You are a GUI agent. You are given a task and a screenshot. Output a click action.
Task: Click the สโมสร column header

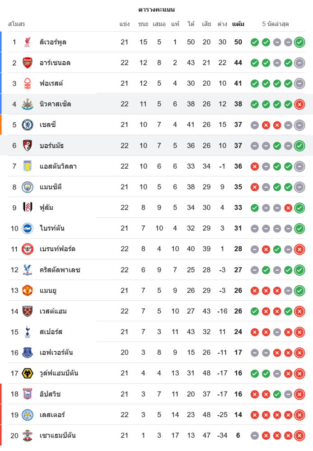coord(16,24)
